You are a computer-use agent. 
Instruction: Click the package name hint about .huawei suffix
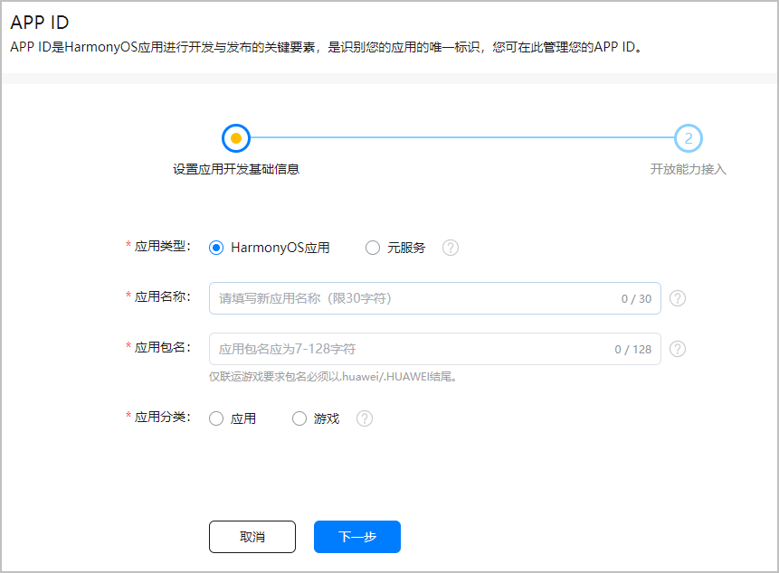tap(332, 376)
